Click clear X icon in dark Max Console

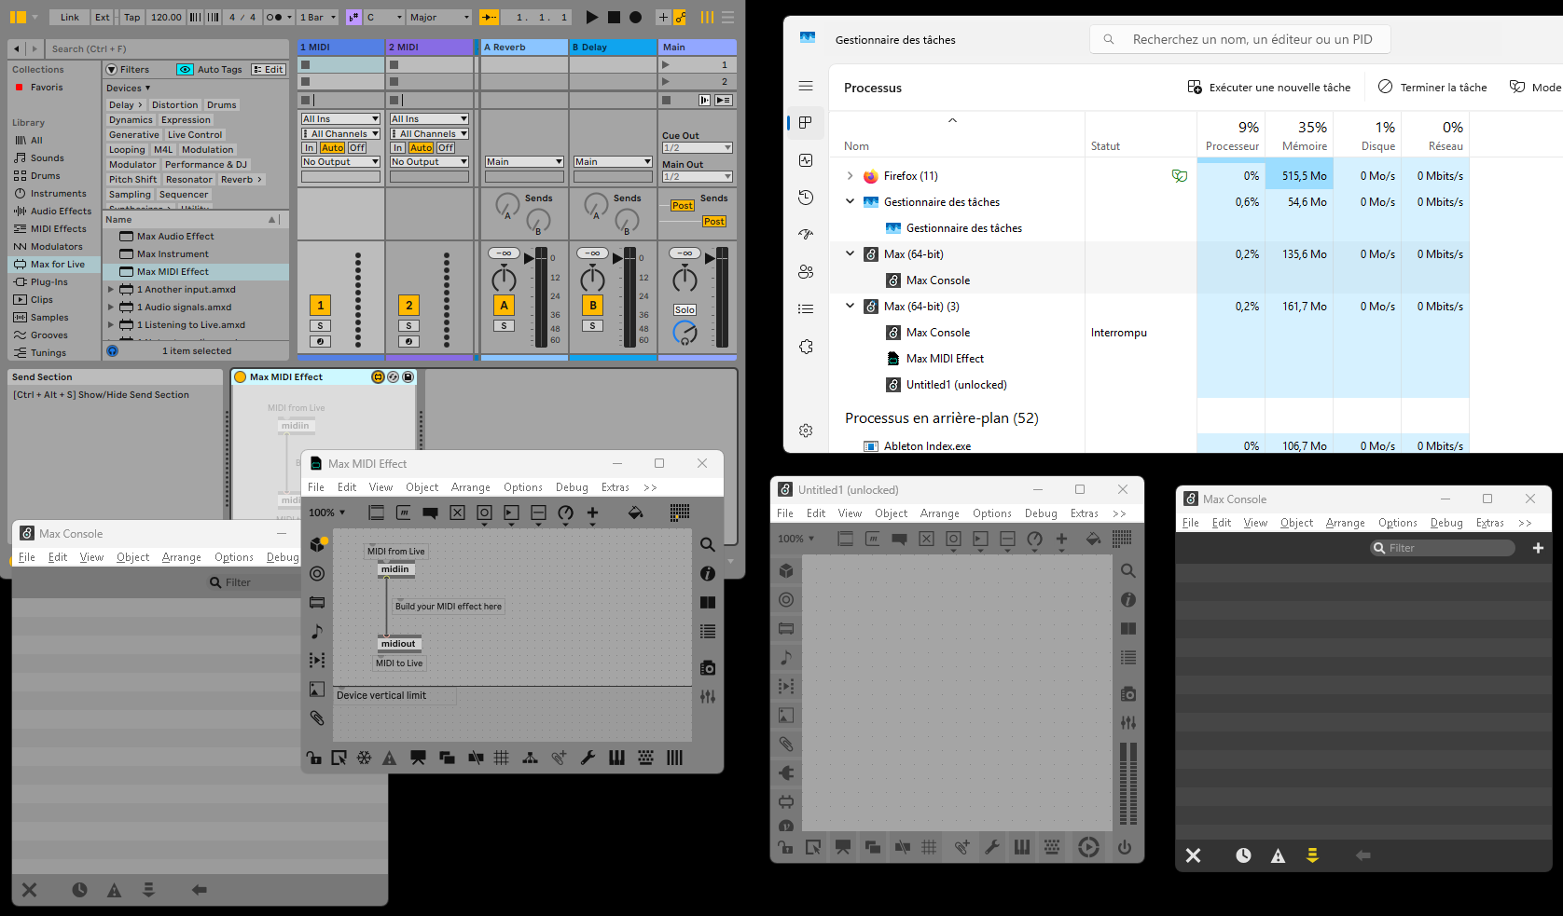(x=1193, y=855)
